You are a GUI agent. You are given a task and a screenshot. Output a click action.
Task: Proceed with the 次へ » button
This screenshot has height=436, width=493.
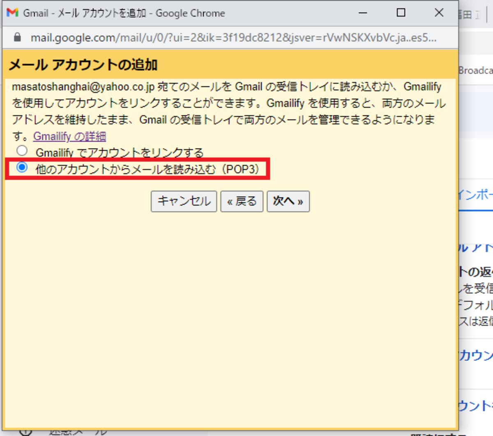[x=288, y=201]
